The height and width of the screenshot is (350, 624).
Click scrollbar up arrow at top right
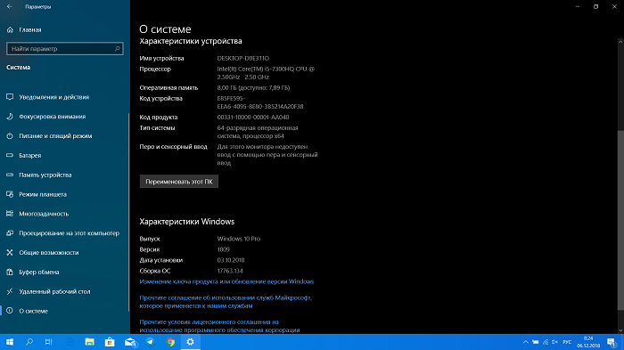(x=620, y=42)
